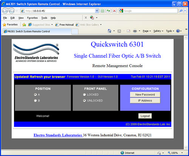Select the UNLOCKED front panel option
The height and width of the screenshot is (156, 189).
coord(84,101)
